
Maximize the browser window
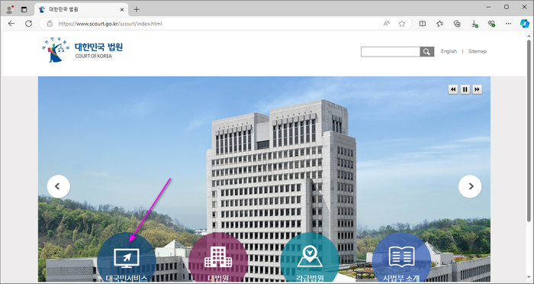pyautogui.click(x=507, y=7)
